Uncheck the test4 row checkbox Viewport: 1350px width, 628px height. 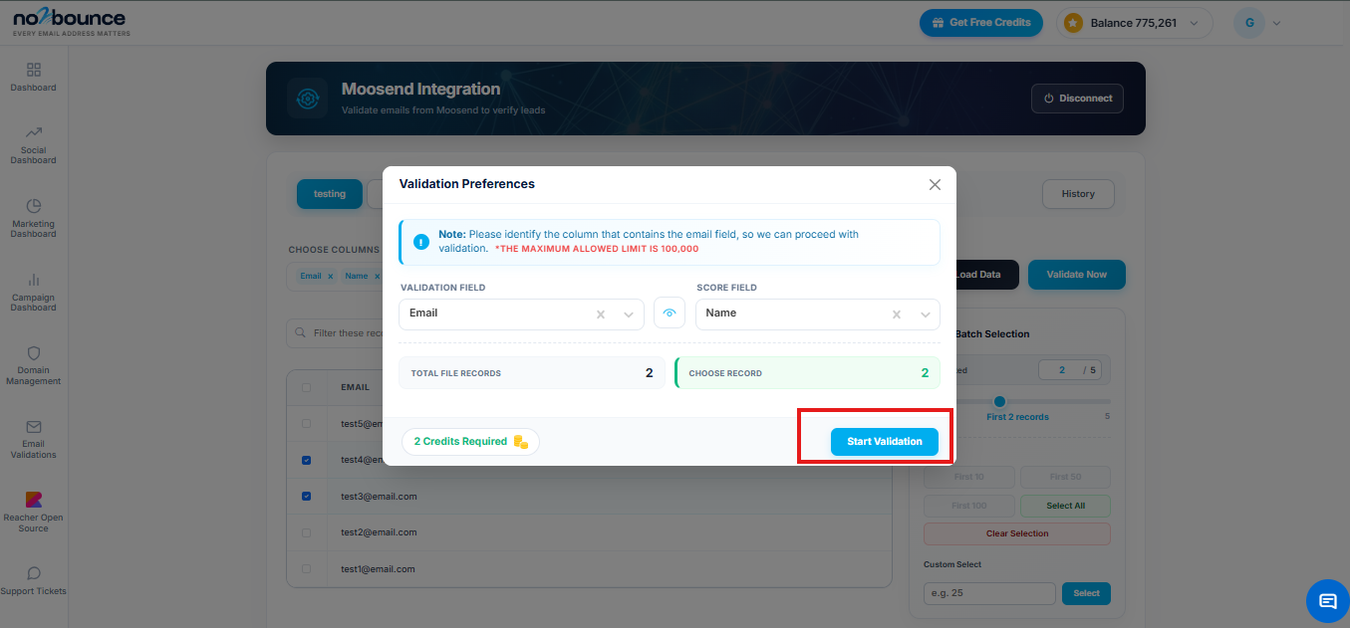tap(306, 460)
